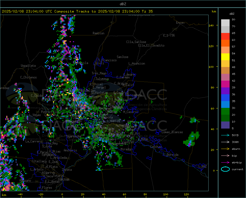The width and height of the screenshot is (246, 198).
Task: Click the L_Vegas label
Action: pyautogui.click(x=35, y=115)
